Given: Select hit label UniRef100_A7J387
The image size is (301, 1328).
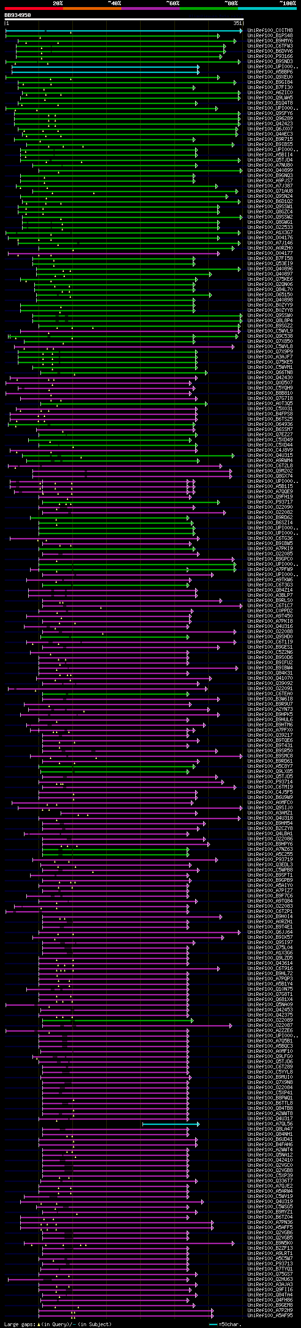Looking at the screenshot, I should point(270,186).
